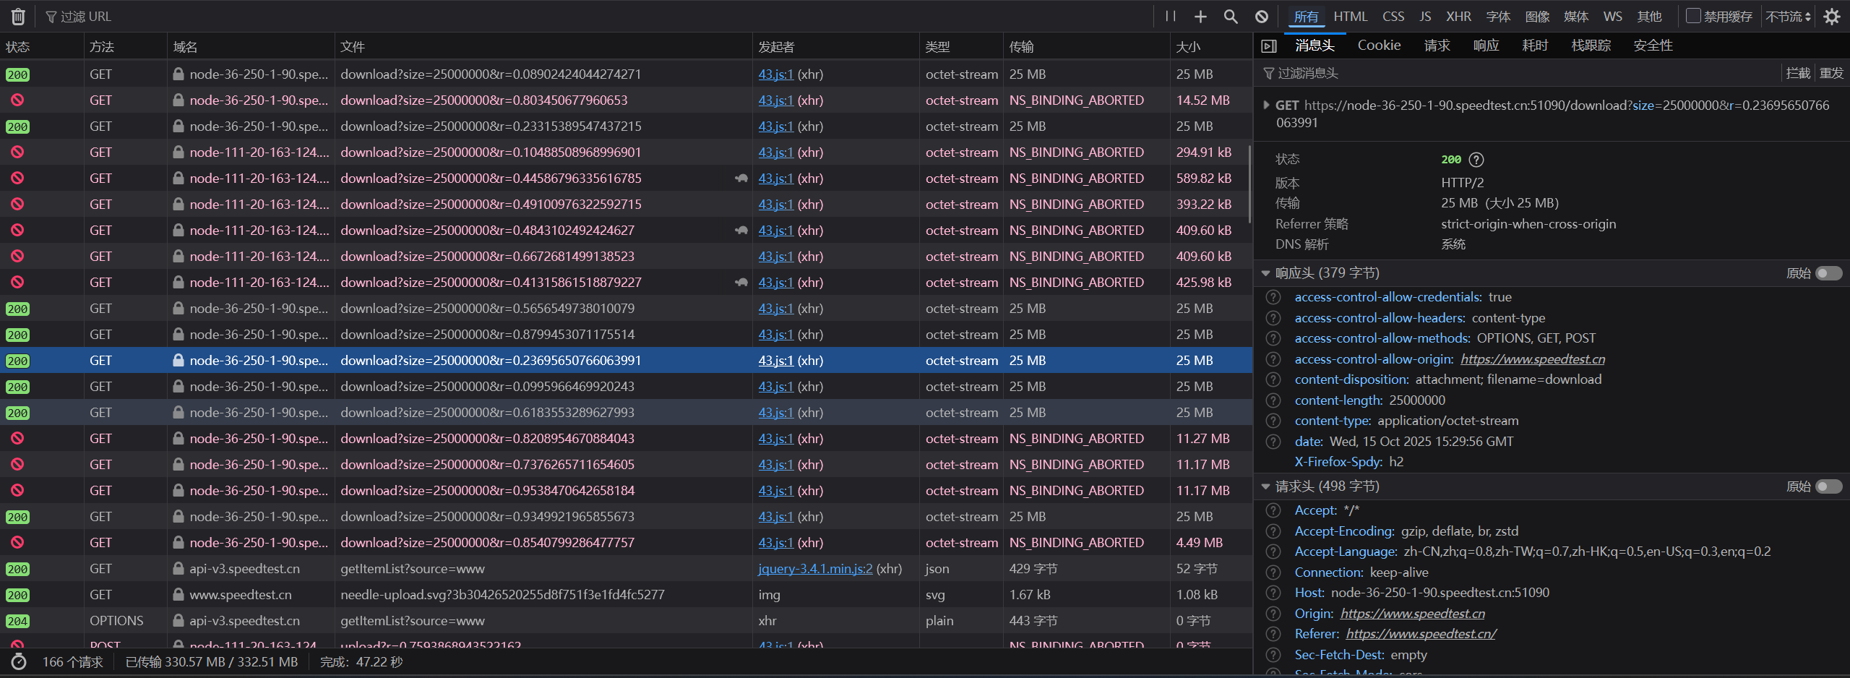Viewport: 1850px width, 678px height.
Task: Open network settings gear icon
Action: [x=1832, y=17]
